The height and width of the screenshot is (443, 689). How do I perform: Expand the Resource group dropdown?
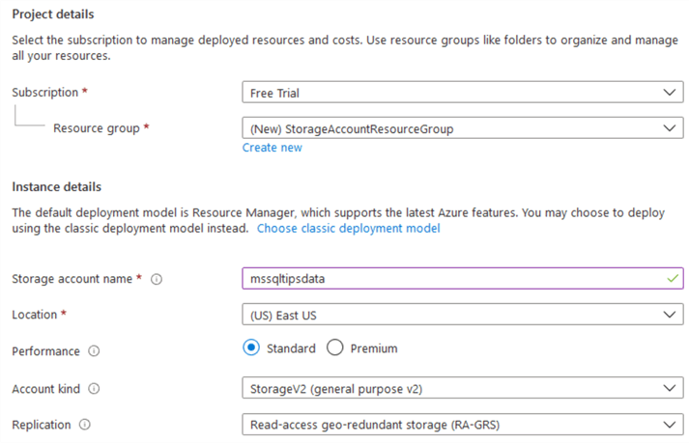pos(462,128)
